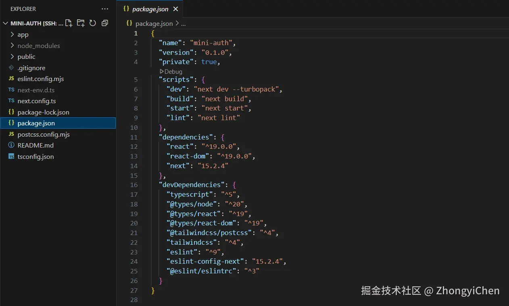Click the "react-dom" key on line 13

pos(188,156)
